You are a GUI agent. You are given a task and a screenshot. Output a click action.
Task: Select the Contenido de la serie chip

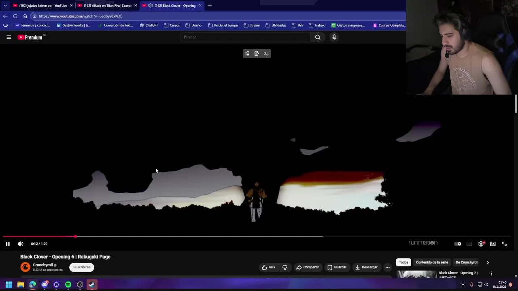[432, 262]
